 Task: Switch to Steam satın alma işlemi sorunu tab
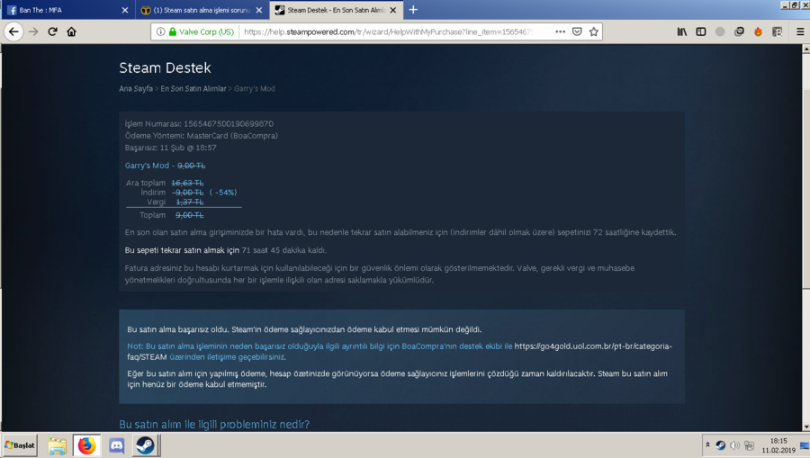(x=202, y=10)
